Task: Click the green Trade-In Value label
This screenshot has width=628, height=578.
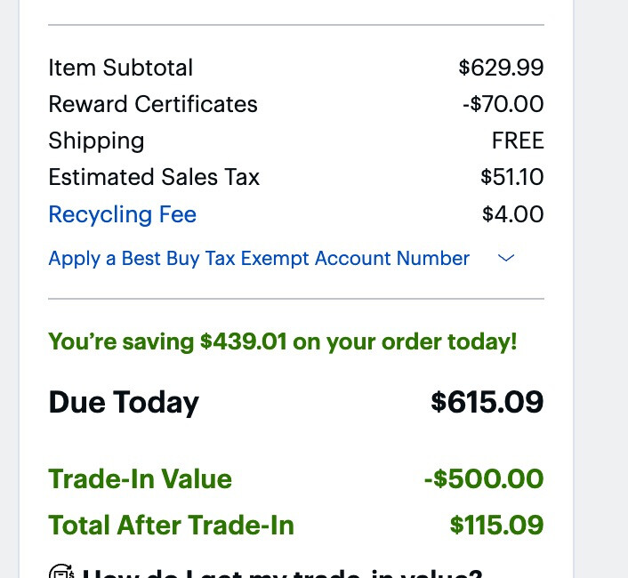Action: pos(140,479)
